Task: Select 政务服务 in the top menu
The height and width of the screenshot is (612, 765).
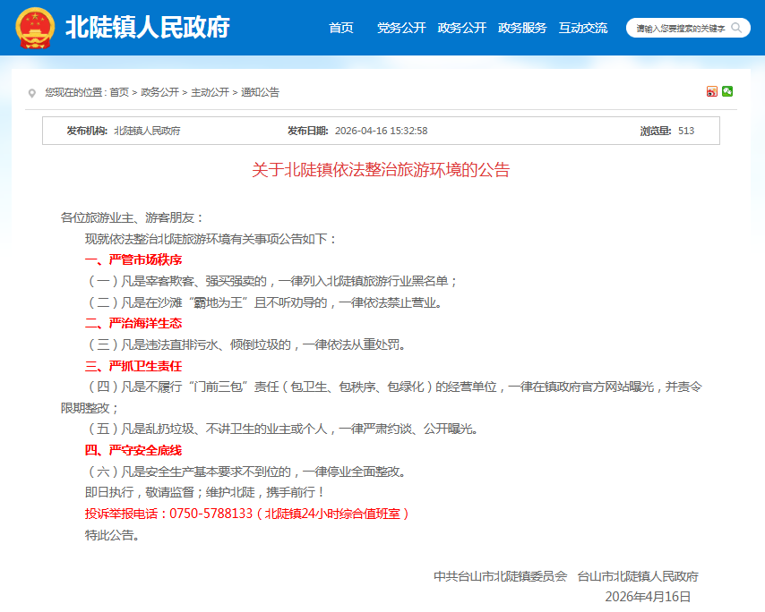Action: click(x=522, y=28)
